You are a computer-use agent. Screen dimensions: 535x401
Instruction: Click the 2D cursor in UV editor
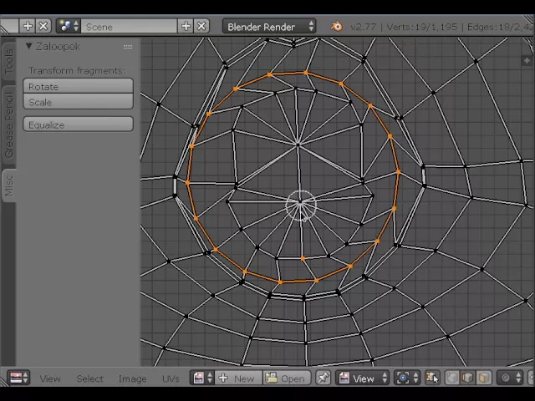(301, 205)
